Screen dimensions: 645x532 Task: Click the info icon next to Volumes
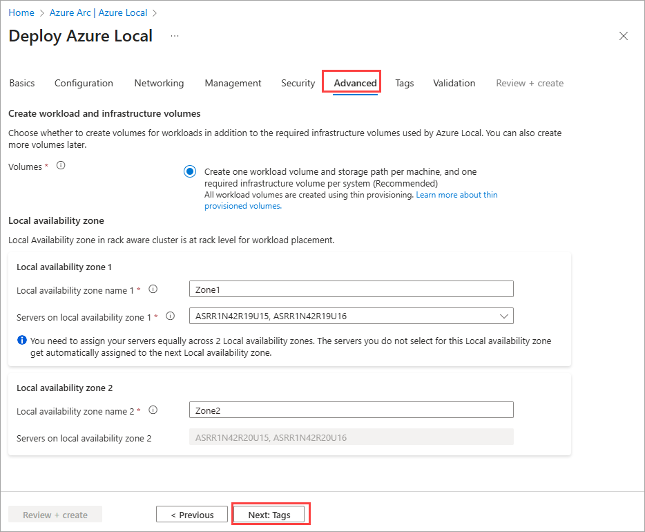point(61,166)
